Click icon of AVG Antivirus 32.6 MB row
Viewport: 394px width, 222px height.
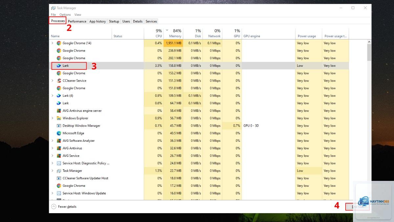point(59,148)
